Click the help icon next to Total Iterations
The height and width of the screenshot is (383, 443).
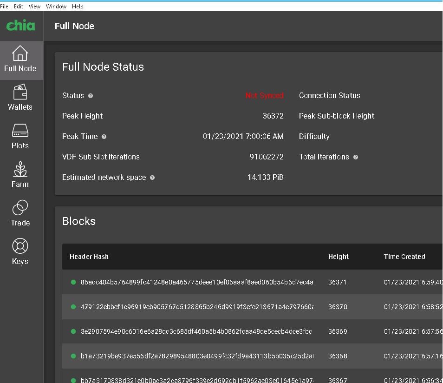[356, 157]
